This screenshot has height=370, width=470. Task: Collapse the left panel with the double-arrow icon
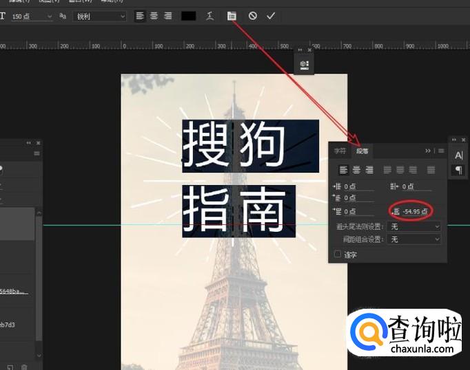click(28, 143)
